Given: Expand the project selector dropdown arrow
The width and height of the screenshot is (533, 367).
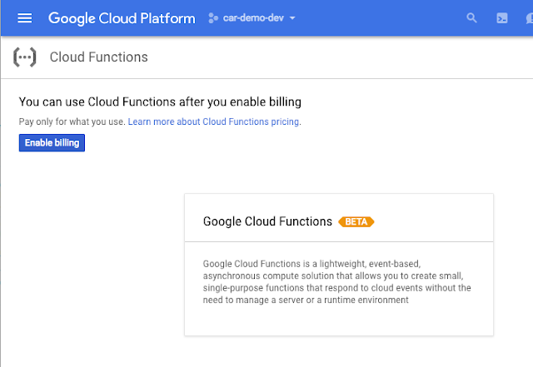Looking at the screenshot, I should click(x=292, y=18).
